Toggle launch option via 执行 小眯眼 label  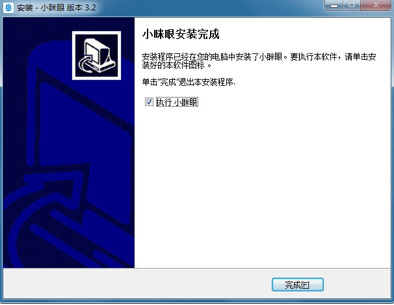pyautogui.click(x=177, y=102)
